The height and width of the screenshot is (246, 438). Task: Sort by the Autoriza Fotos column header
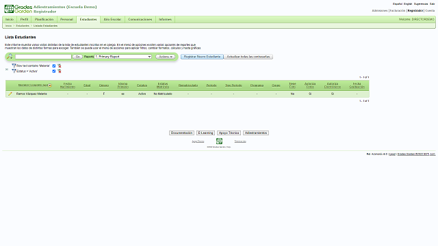pos(310,85)
